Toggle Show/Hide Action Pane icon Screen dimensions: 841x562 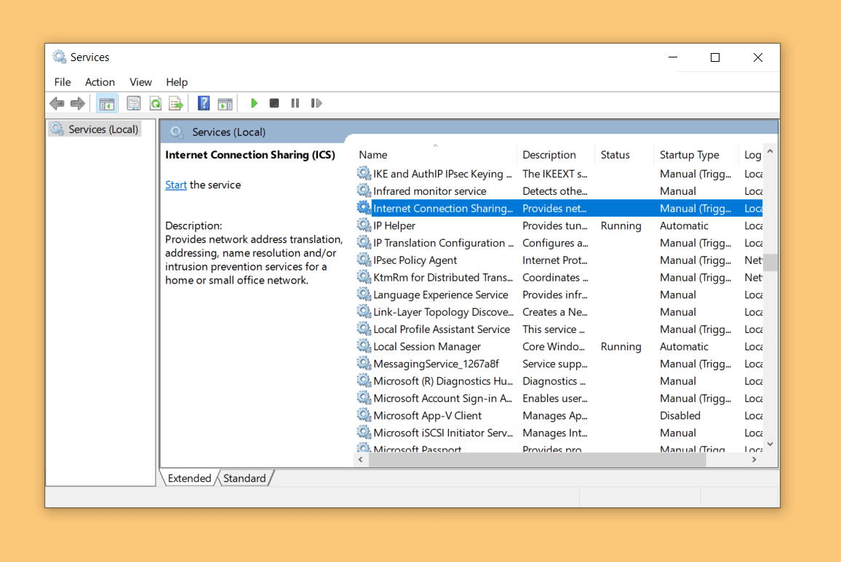click(x=226, y=103)
